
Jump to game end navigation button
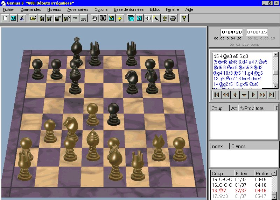[272, 95]
